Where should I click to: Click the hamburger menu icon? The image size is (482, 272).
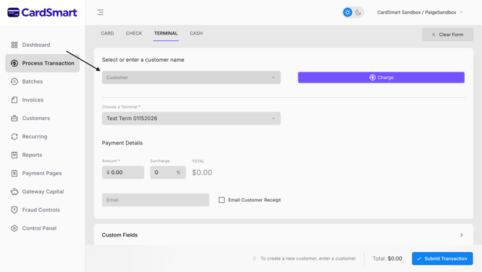[100, 12]
